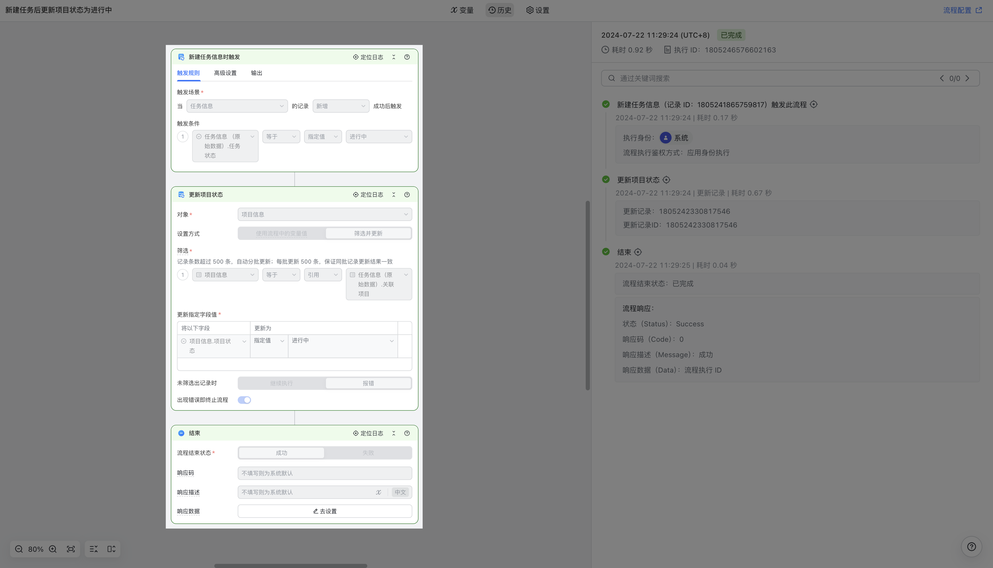
Task: Click locate icon next to 更新项目状态 log
Action: click(x=667, y=180)
